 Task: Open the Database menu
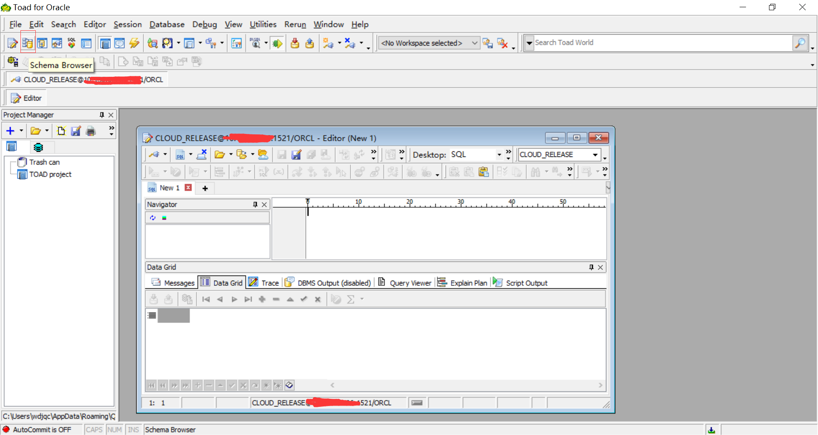[x=167, y=24]
